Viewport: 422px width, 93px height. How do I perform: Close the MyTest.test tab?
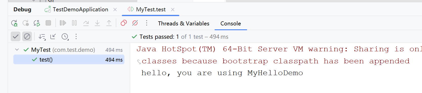click(x=173, y=10)
